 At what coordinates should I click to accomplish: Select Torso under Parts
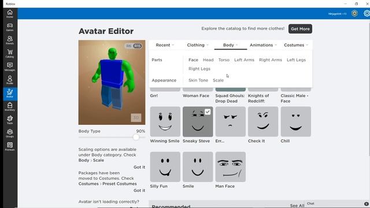coord(224,60)
